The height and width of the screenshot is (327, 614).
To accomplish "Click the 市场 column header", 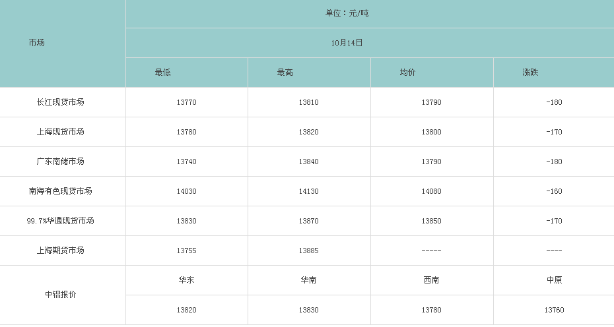I will (36, 43).
